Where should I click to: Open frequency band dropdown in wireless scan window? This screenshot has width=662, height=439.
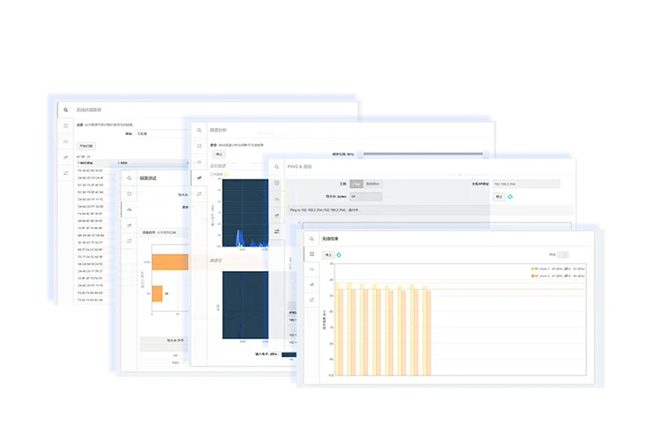point(161,133)
